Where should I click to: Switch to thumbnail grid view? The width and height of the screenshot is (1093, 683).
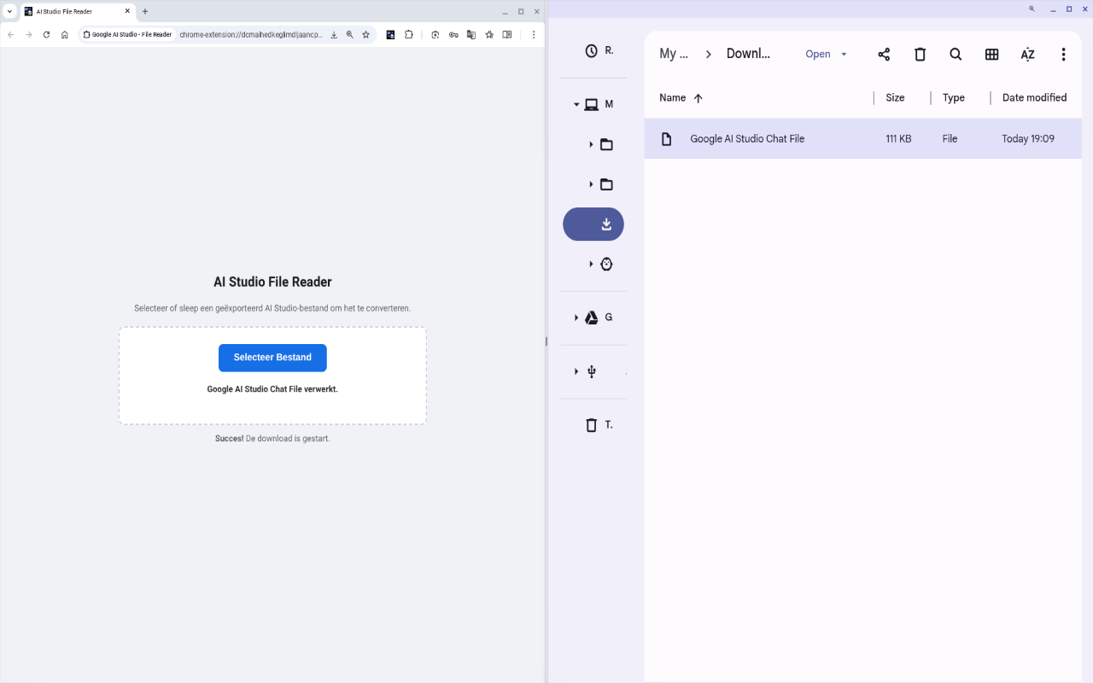[991, 55]
